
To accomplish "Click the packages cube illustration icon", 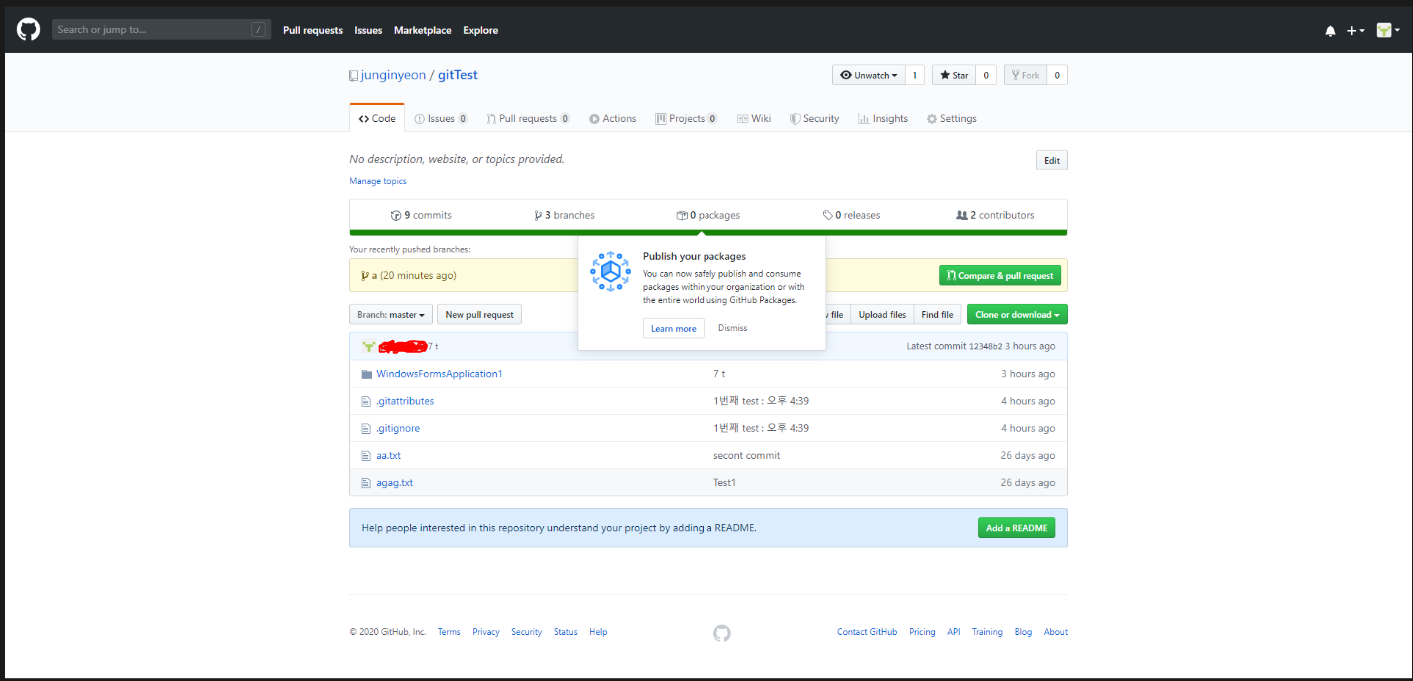I will point(610,271).
